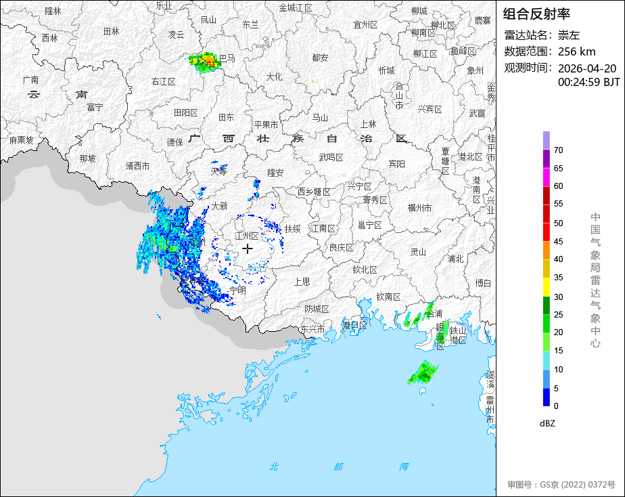The width and height of the screenshot is (625, 497).
Task: Click the 右江区 label
Action: 164,82
